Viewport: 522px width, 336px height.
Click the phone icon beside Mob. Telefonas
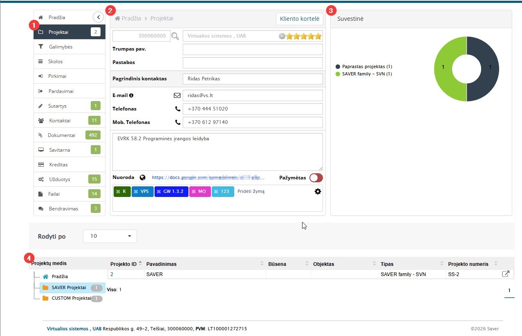177,122
